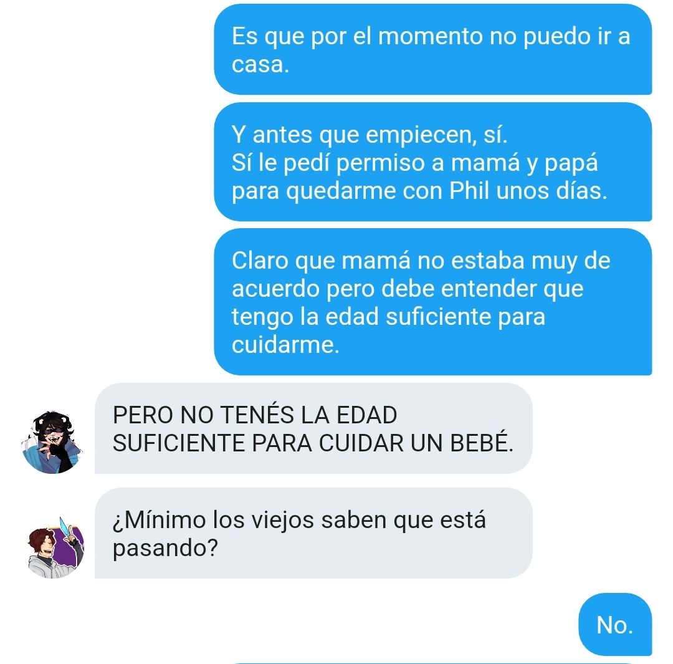Image resolution: width=673 pixels, height=664 pixels.
Task: Click the line 'Sí le pedí permiso a mamá y papá'
Action: click(414, 163)
